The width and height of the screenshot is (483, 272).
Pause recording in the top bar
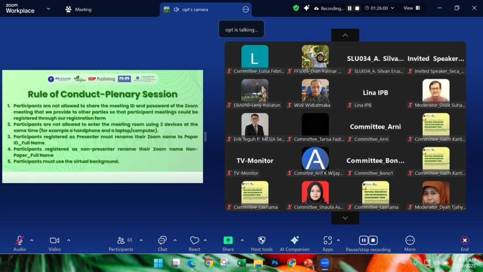point(350,8)
